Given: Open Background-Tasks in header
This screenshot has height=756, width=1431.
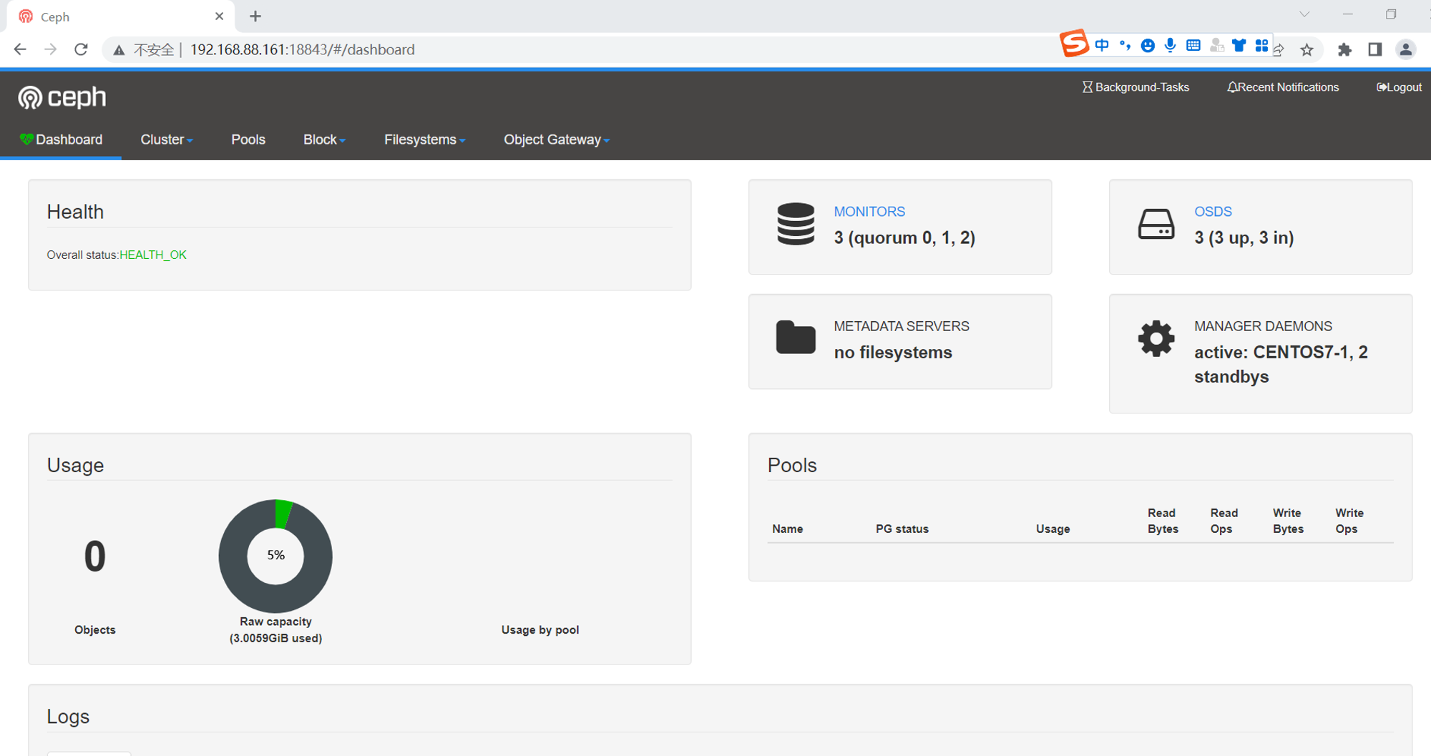Looking at the screenshot, I should [1135, 87].
